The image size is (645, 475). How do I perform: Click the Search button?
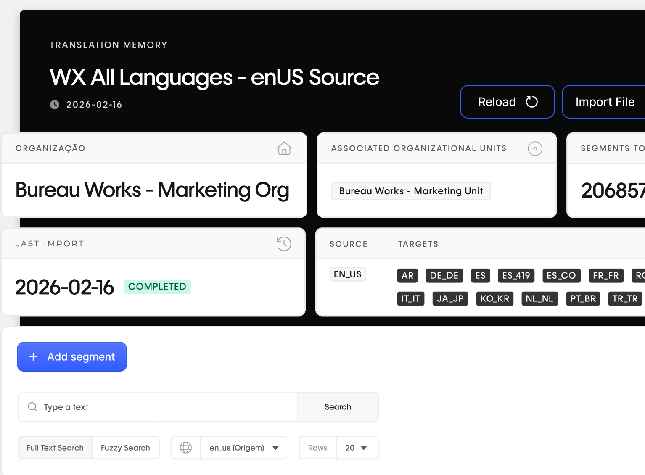click(x=338, y=407)
